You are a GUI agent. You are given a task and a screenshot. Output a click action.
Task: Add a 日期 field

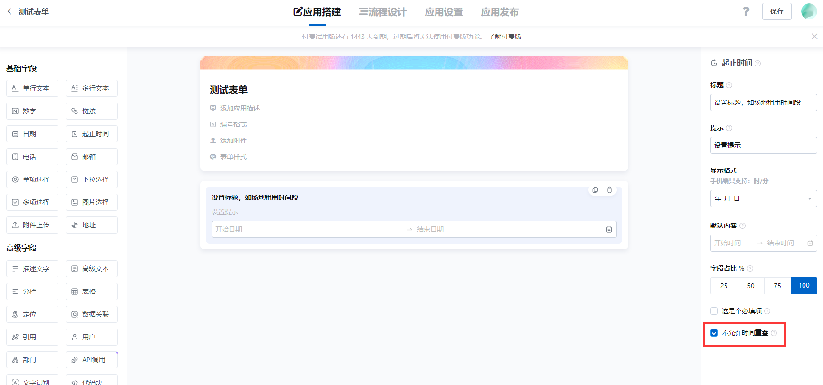32,134
